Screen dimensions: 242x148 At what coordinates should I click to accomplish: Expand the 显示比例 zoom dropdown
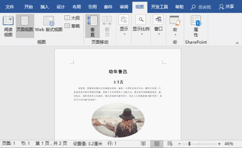point(141,25)
